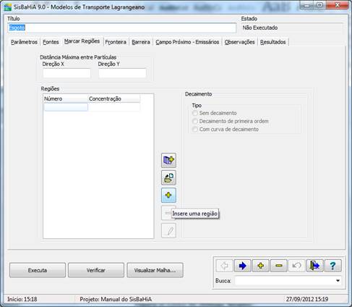Select the Sem decaimento radio button
The width and height of the screenshot is (352, 307).
click(x=195, y=113)
